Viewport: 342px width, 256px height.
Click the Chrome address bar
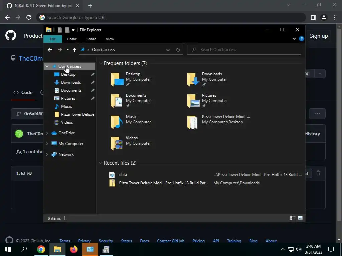pyautogui.click(x=171, y=17)
